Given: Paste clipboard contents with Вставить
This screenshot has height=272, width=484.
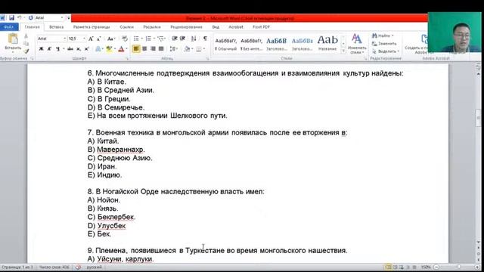Looking at the screenshot, I should pos(13,42).
